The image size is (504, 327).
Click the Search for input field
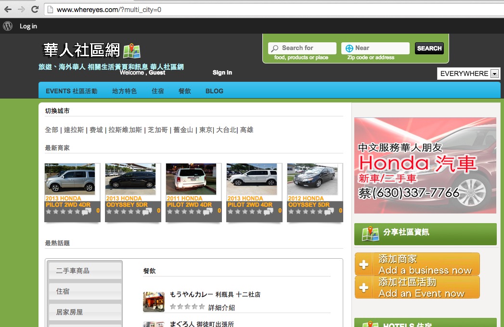point(302,48)
